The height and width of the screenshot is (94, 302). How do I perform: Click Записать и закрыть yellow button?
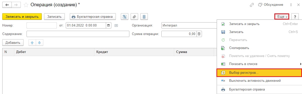22,17
